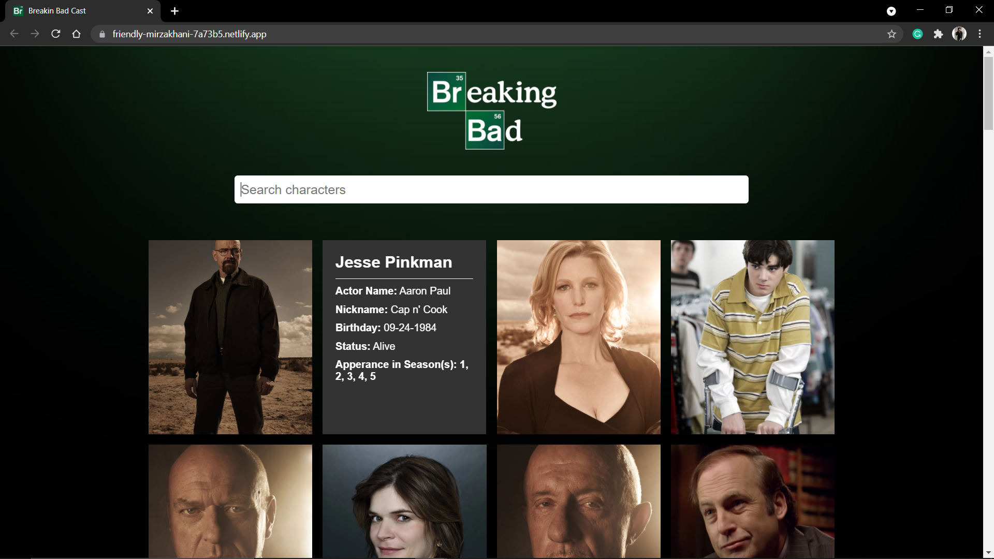Image resolution: width=994 pixels, height=559 pixels.
Task: Click the Status: Alive text
Action: [365, 346]
